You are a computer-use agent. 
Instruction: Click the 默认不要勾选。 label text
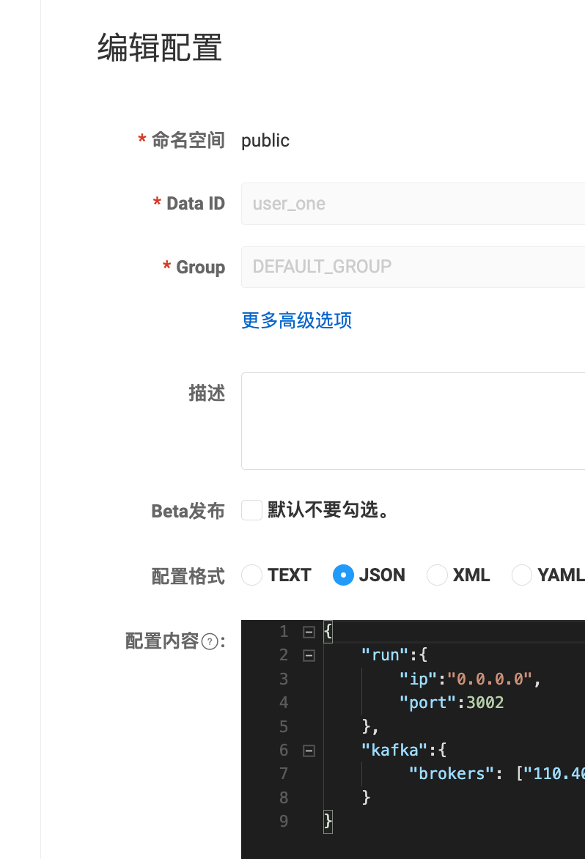pos(328,510)
